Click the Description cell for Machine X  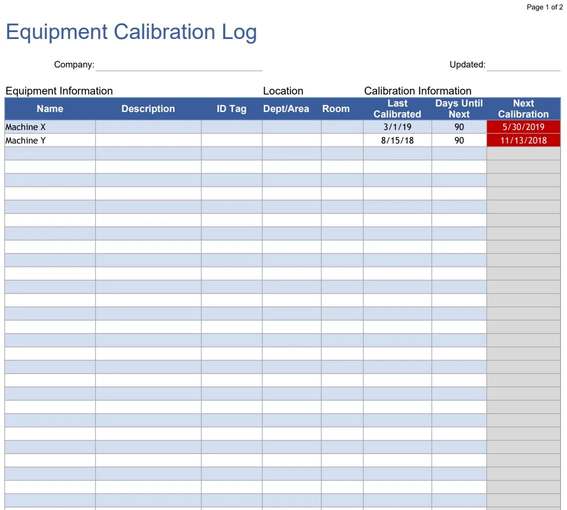pyautogui.click(x=148, y=127)
